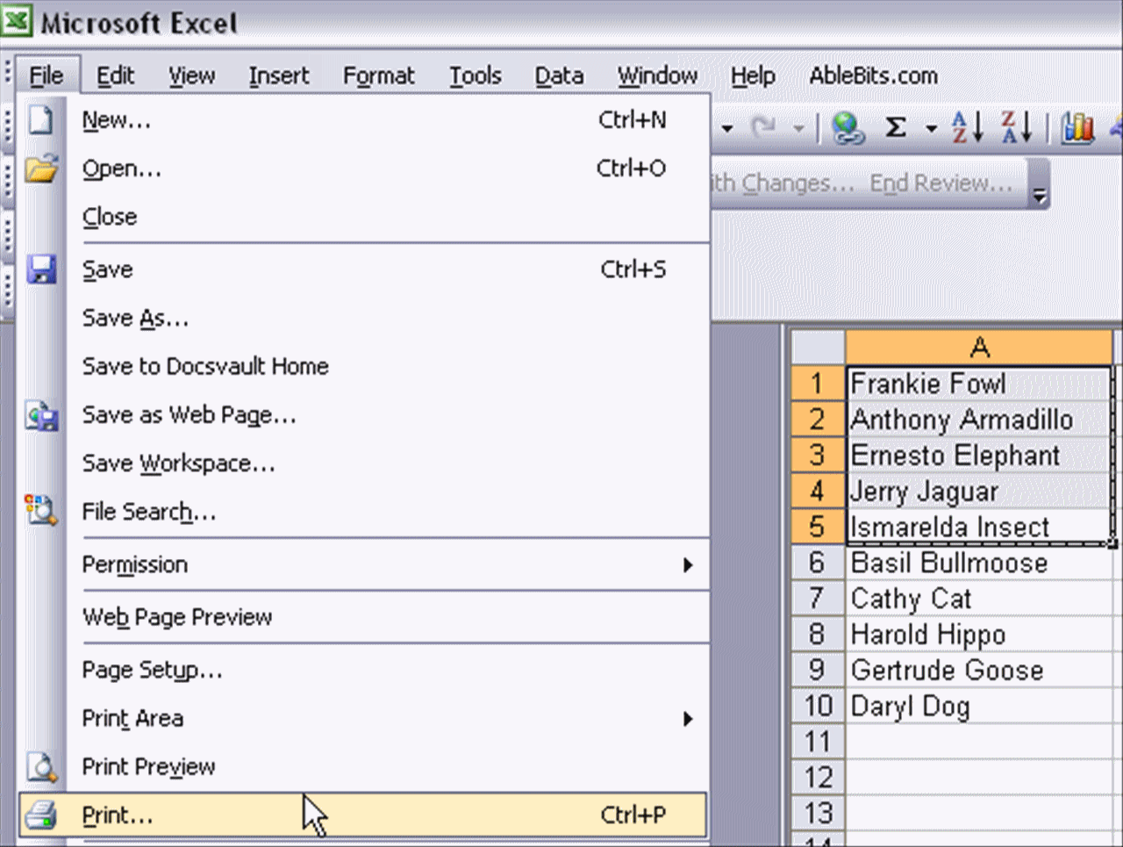Click cell containing Ismarelda Insect
Screen dimensions: 1123x847
979,527
